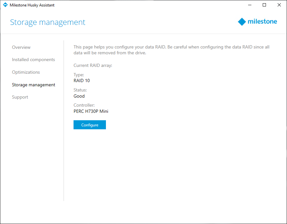Image resolution: width=287 pixels, height=224 pixels.
Task: Click the RAID 10 type value
Action: [82, 80]
